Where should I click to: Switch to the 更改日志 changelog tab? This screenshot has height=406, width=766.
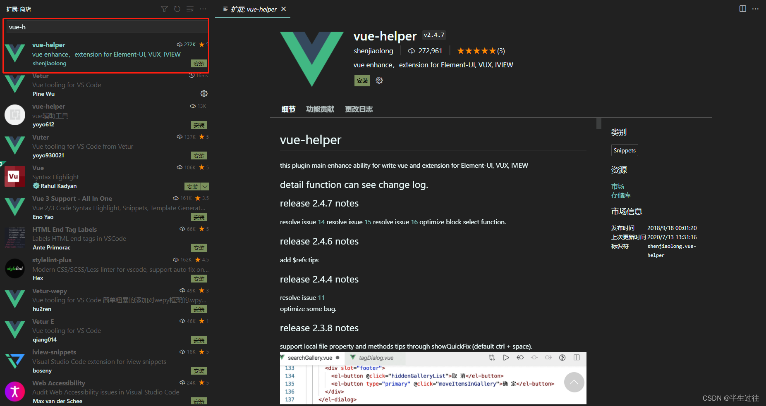tap(359, 109)
